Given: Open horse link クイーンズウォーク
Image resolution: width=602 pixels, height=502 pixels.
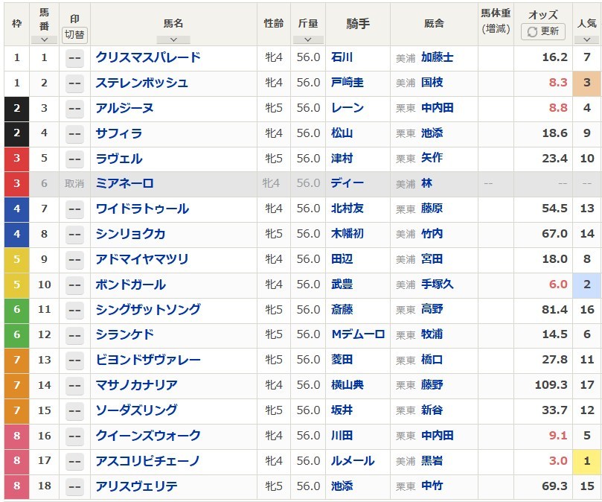Looking at the screenshot, I should 148,436.
